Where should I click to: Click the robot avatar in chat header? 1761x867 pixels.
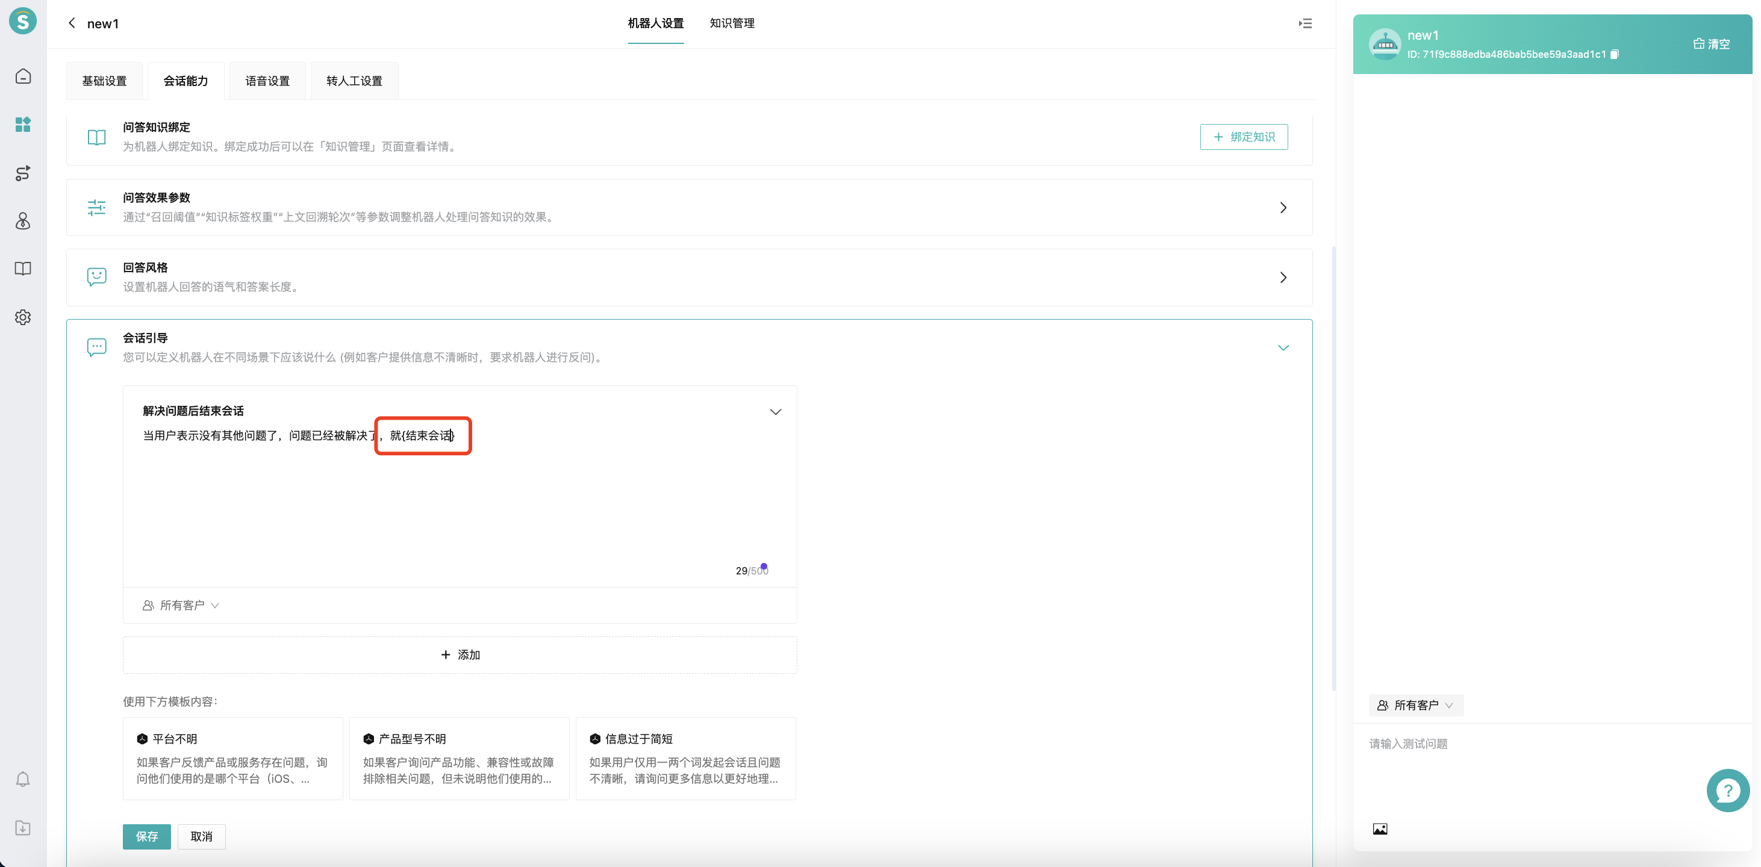point(1385,45)
